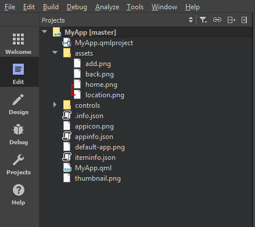
Task: Open the filter tree options icon
Action: pos(203,20)
